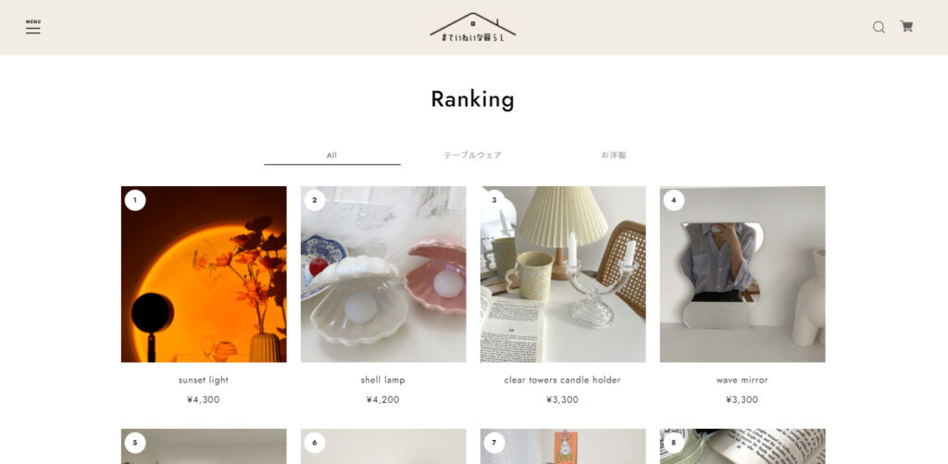Switch to the テーブルウェア tab
The image size is (948, 464).
pyautogui.click(x=473, y=156)
